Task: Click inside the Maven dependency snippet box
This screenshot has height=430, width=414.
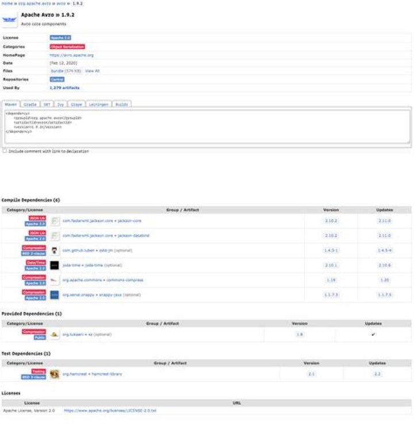Action: (x=207, y=127)
